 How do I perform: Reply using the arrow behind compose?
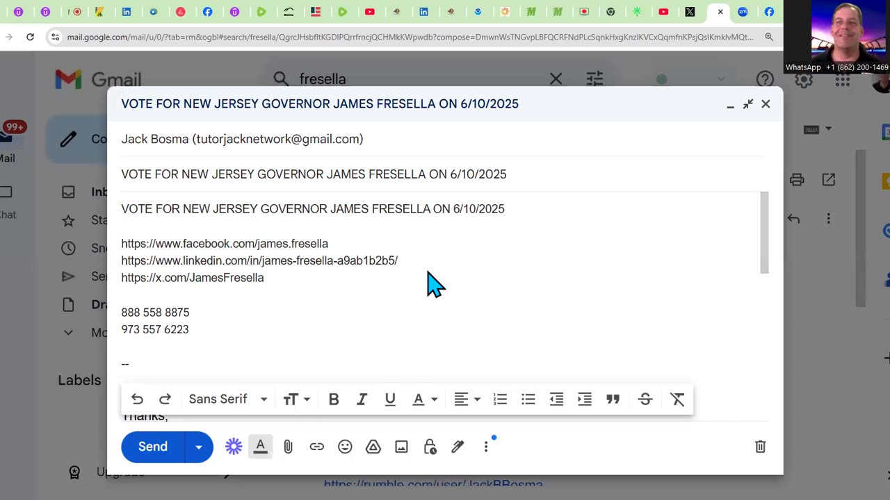[794, 219]
